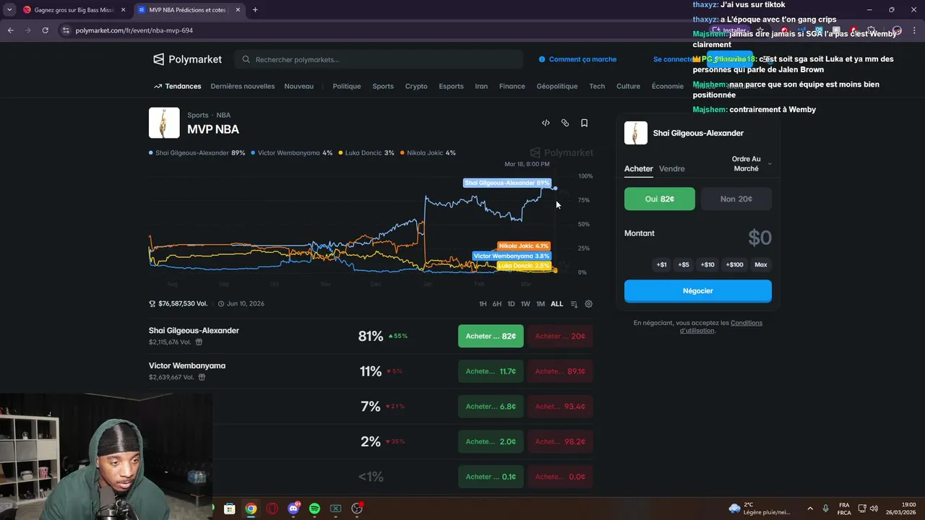
Task: Switch to the Vendre tab
Action: [672, 168]
